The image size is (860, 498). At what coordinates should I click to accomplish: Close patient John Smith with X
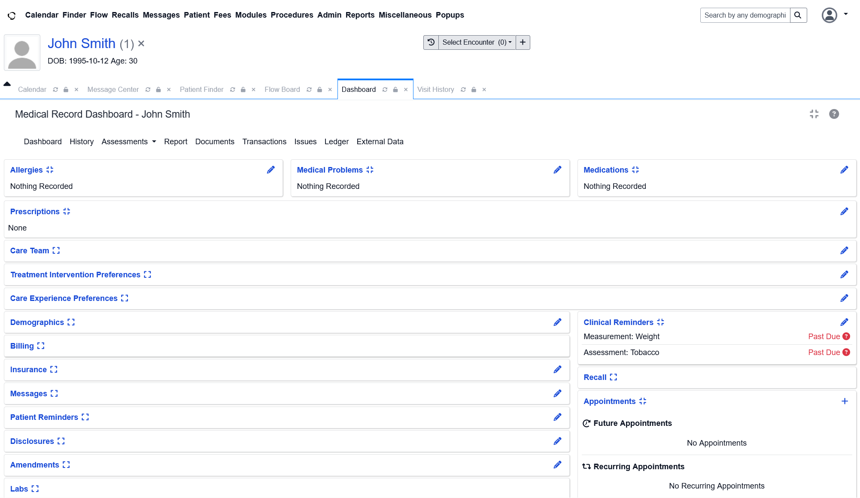141,44
